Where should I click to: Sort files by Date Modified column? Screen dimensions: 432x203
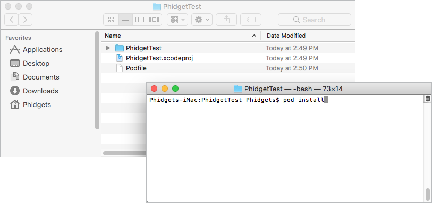tap(308, 36)
